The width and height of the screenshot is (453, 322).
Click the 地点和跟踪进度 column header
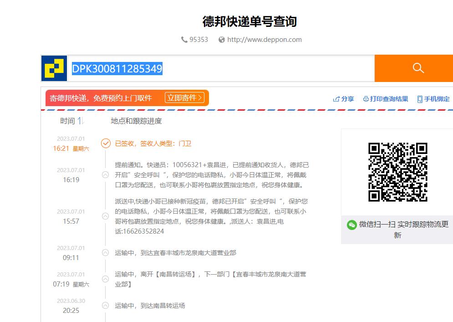click(136, 121)
